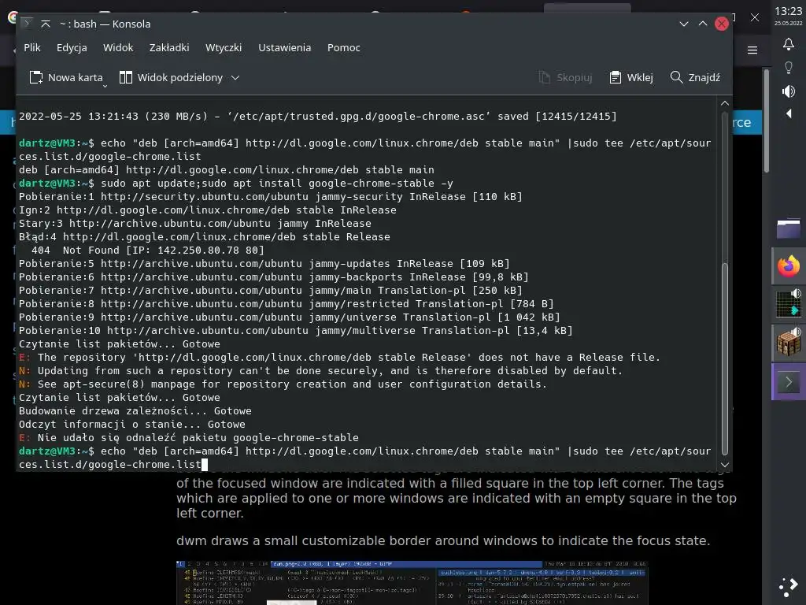Open the Widok menu
Screen dimensions: 806x605
pos(118,47)
